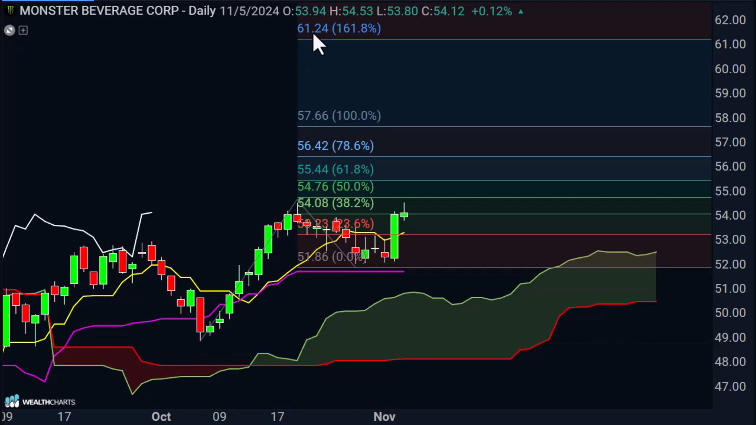Image resolution: width=756 pixels, height=425 pixels.
Task: Select the 54.76 (50.0%) Fibonacci label
Action: pyautogui.click(x=335, y=187)
